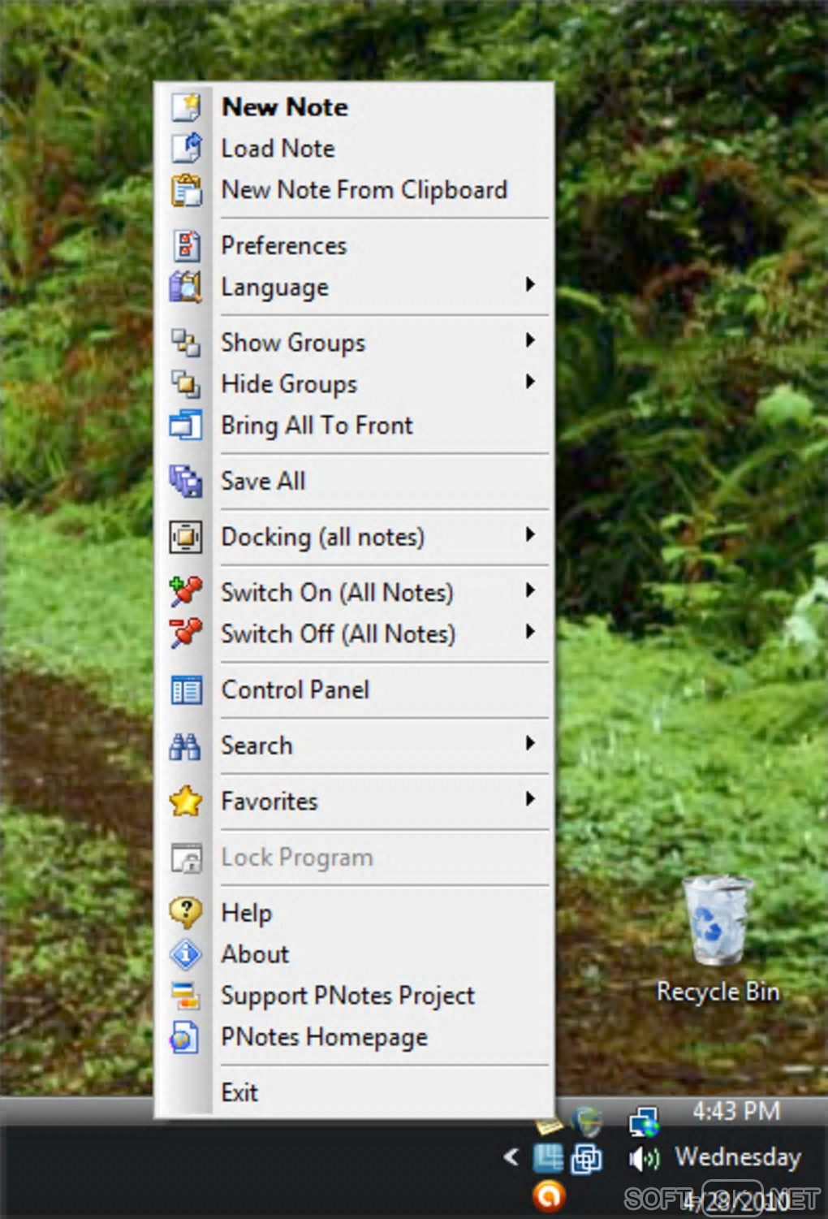Click the About info icon
This screenshot has width=828, height=1219.
[186, 954]
